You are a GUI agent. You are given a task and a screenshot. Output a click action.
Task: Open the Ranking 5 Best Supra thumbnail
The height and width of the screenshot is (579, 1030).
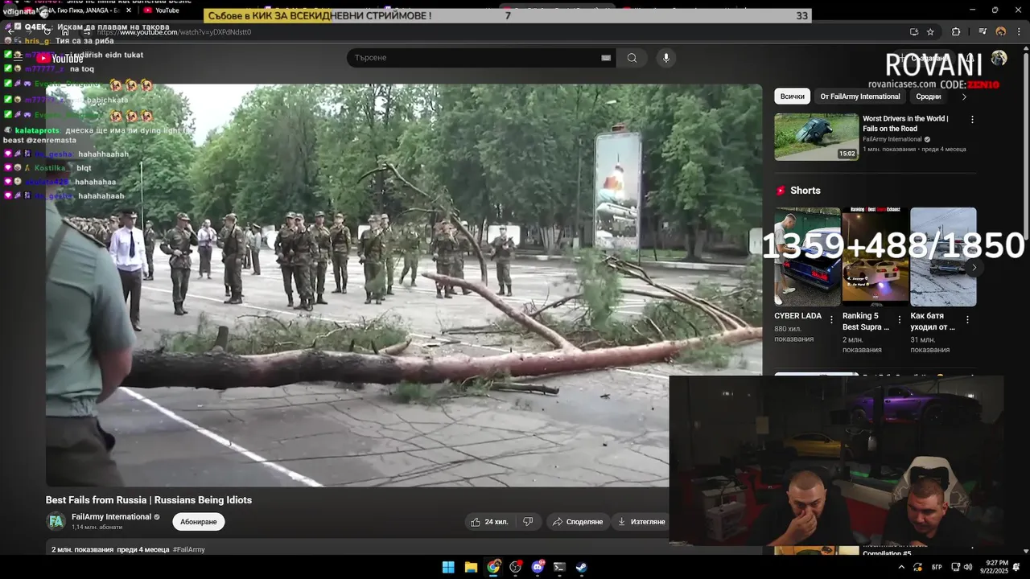tap(875, 257)
